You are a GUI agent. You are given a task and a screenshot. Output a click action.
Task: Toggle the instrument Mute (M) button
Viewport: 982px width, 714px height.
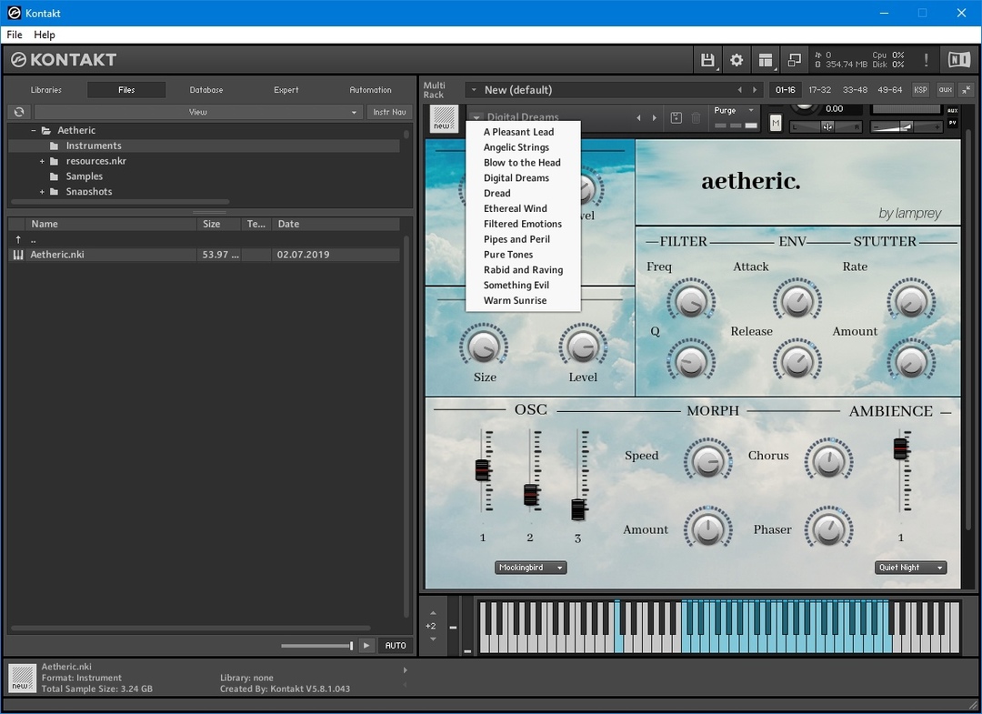[776, 123]
